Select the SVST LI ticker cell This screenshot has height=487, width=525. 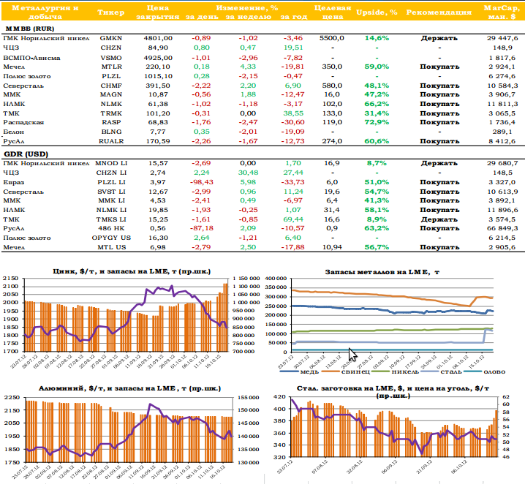tap(111, 192)
